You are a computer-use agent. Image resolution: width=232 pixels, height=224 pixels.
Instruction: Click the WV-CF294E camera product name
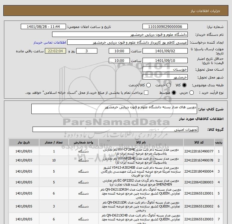point(141,152)
